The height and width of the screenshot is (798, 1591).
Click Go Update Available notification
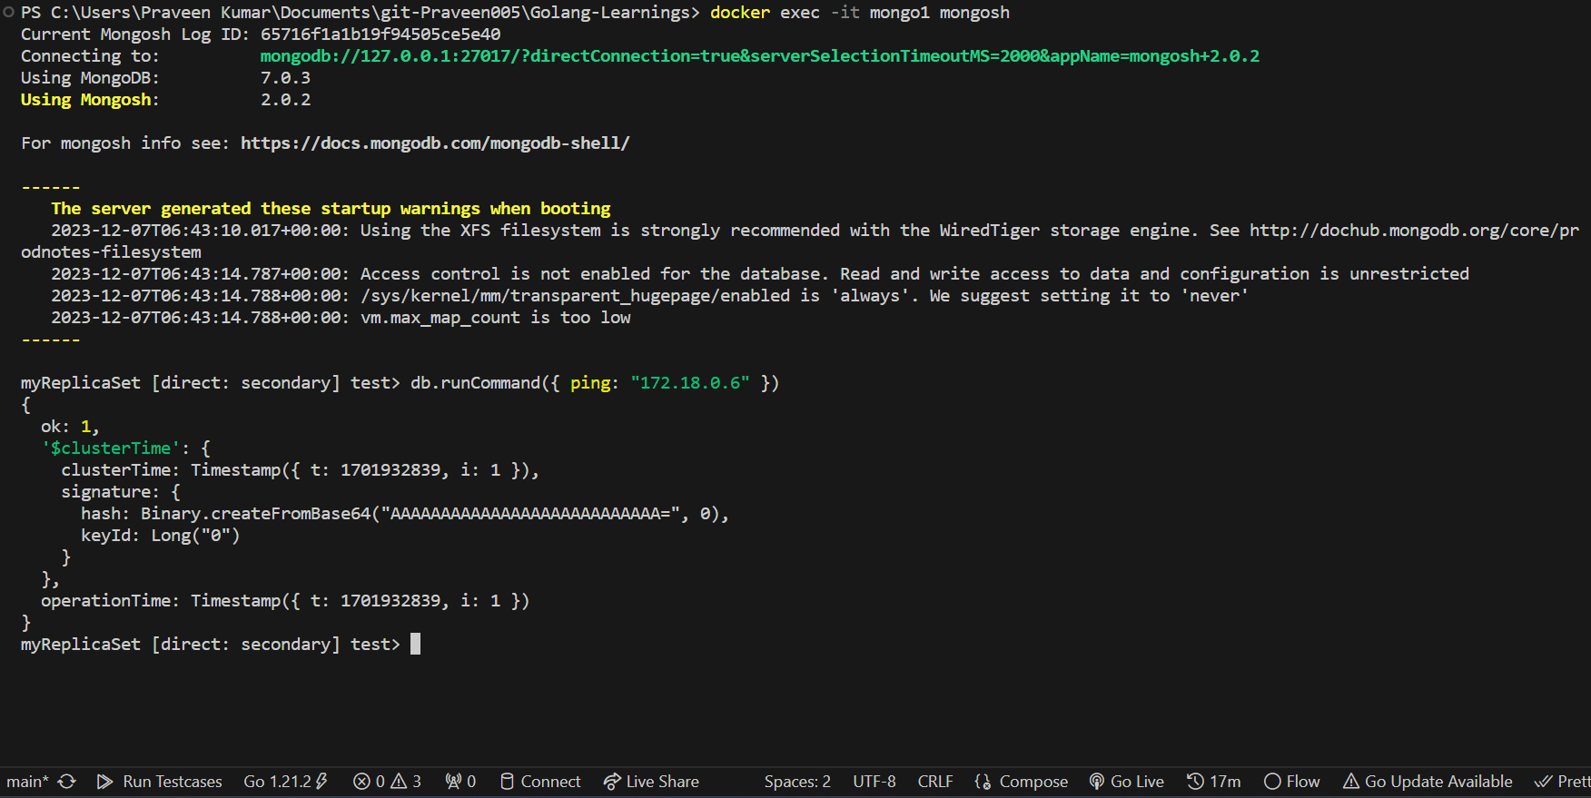coord(1428,782)
